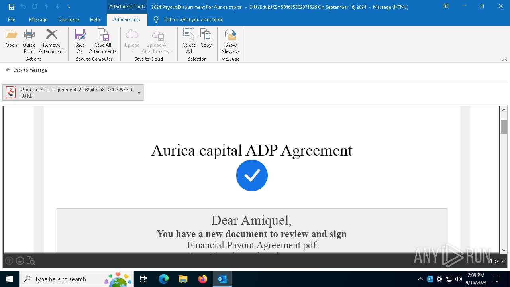This screenshot has width=510, height=287.
Task: Open File Explorer from taskbar
Action: point(183,279)
